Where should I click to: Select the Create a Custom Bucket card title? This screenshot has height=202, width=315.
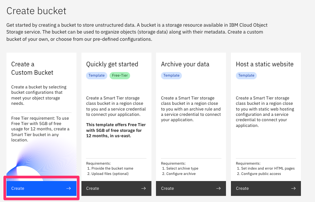tap(32, 68)
